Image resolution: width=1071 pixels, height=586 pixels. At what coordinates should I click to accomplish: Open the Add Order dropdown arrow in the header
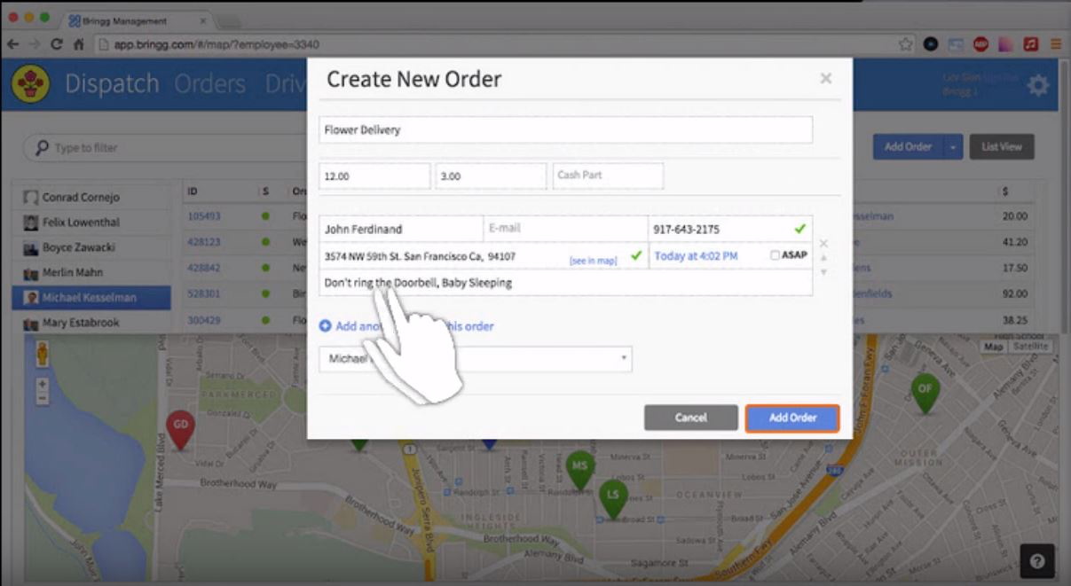[x=953, y=147]
